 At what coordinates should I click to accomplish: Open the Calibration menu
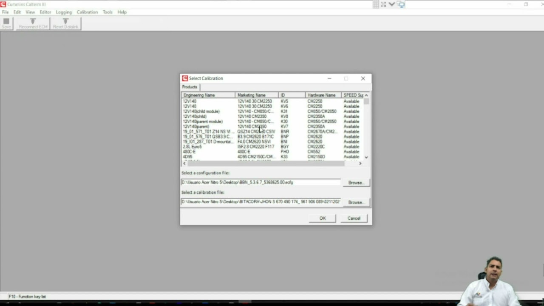click(x=87, y=12)
